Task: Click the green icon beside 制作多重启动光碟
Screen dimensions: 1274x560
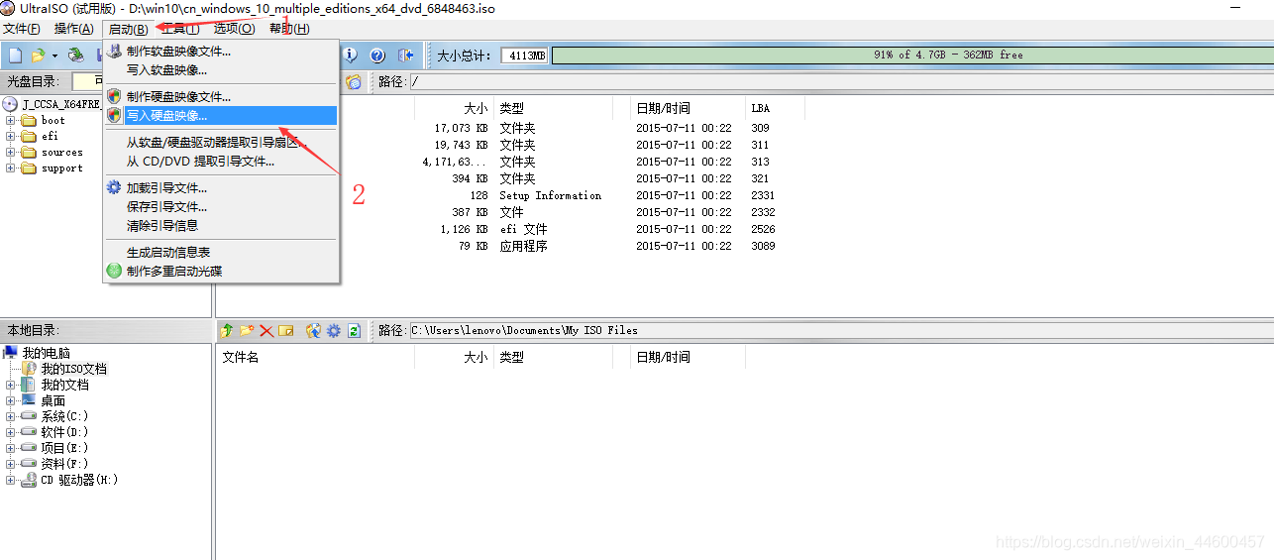Action: pyautogui.click(x=115, y=271)
